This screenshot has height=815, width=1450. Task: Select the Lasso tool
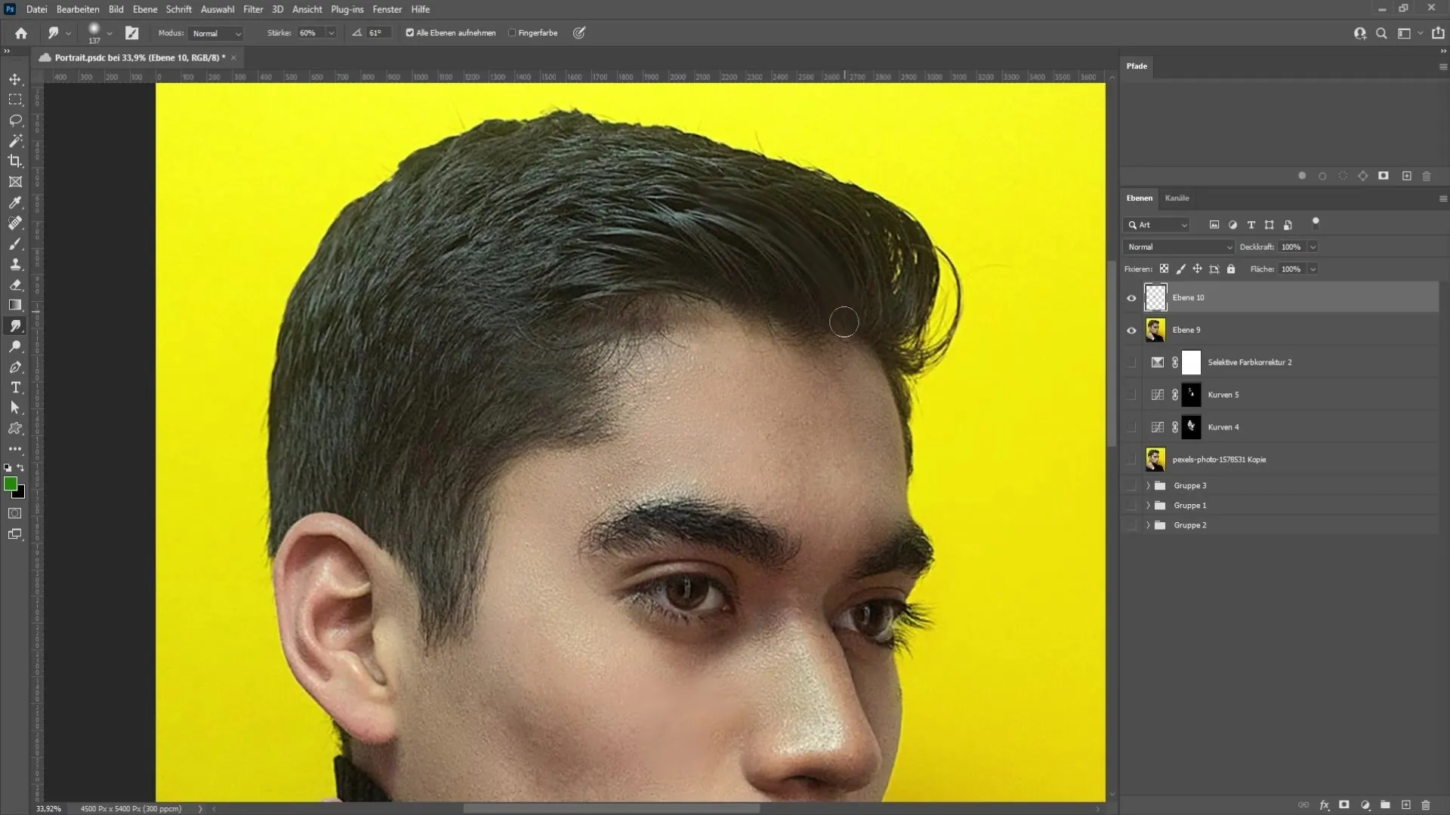tap(15, 119)
